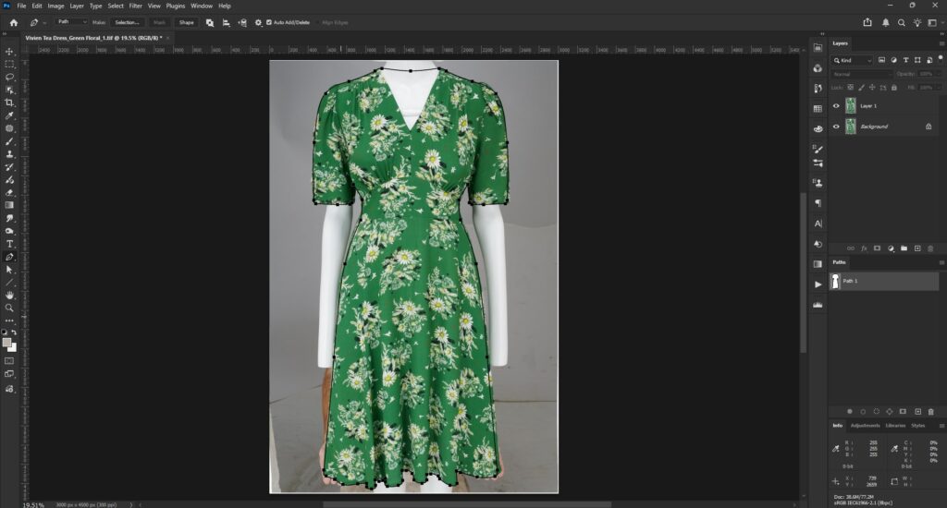Open the Filter menu
The image size is (947, 508).
(135, 6)
